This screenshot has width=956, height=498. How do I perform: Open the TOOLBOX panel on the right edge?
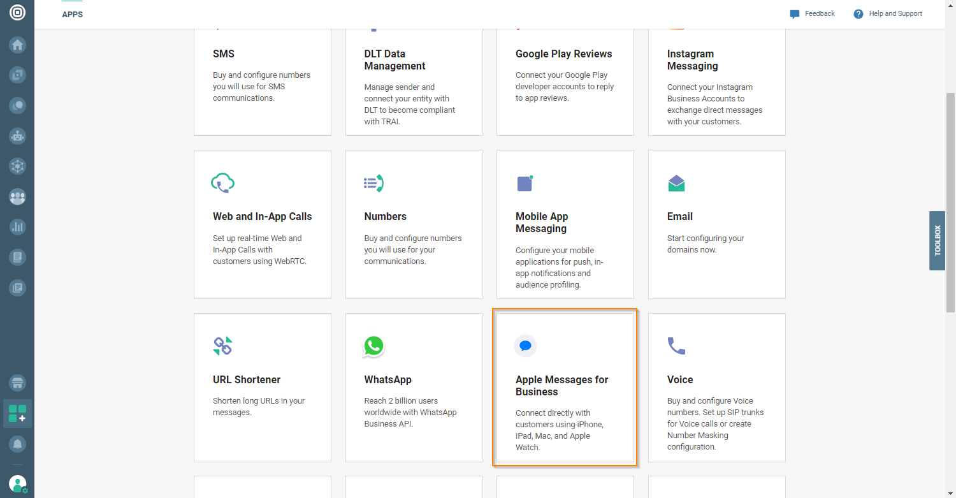[x=937, y=241]
